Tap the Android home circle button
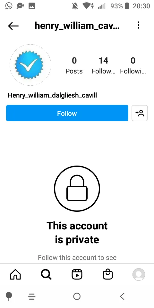 [77, 296]
